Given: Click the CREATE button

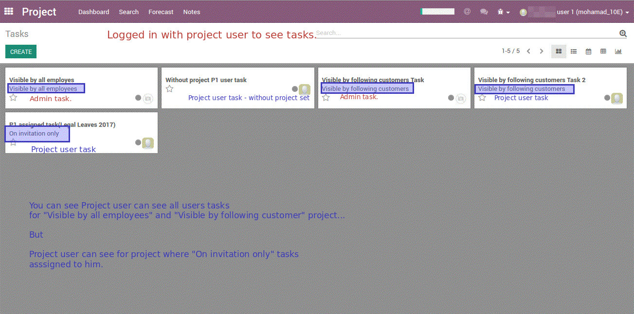Looking at the screenshot, I should click(21, 52).
